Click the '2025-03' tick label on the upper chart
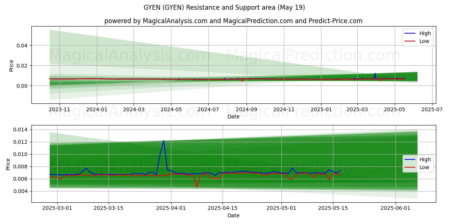 [357, 110]
